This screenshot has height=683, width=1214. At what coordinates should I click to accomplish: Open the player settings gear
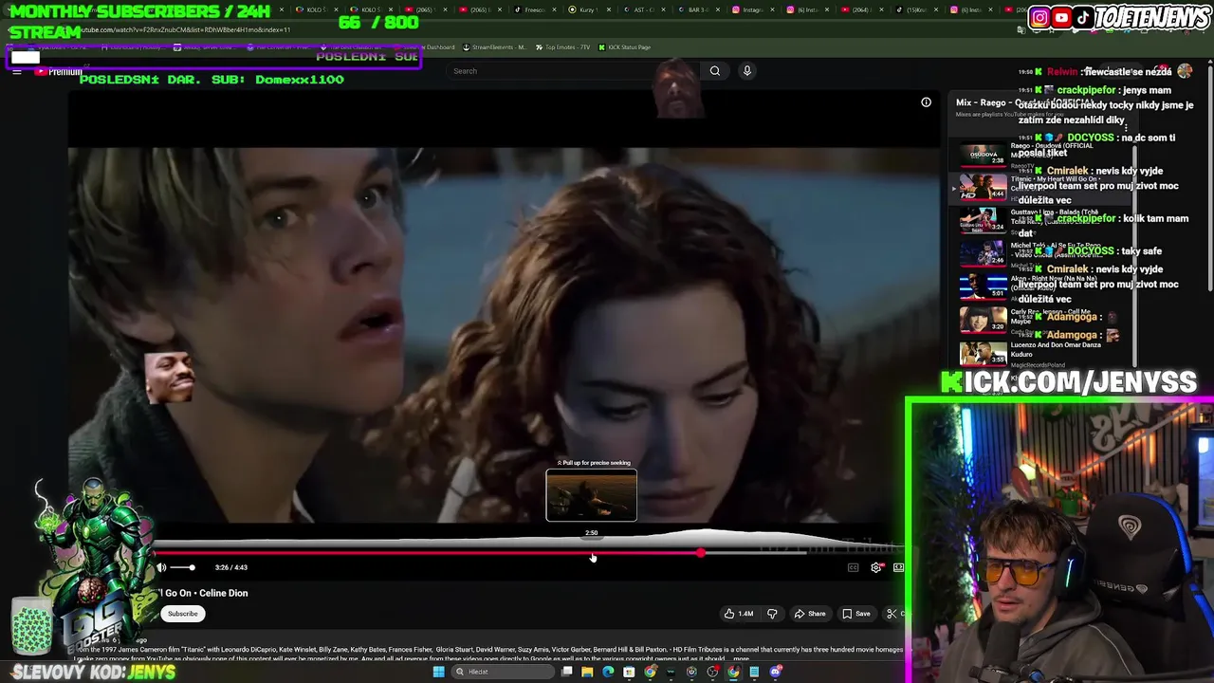875,567
